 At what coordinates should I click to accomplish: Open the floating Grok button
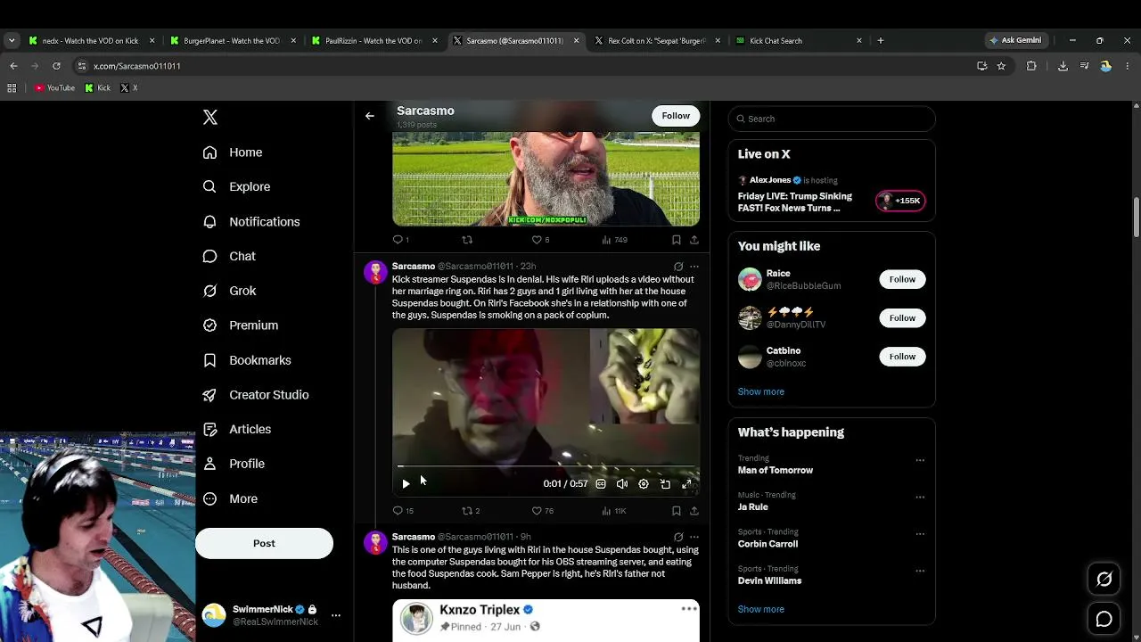(1104, 580)
